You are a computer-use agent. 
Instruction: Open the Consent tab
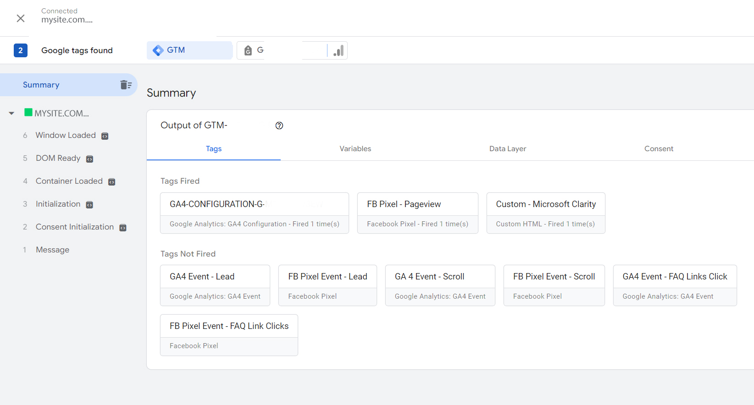point(659,149)
